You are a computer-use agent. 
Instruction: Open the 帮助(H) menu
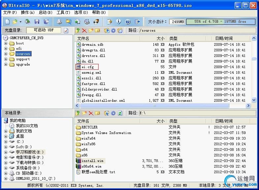[99, 13]
